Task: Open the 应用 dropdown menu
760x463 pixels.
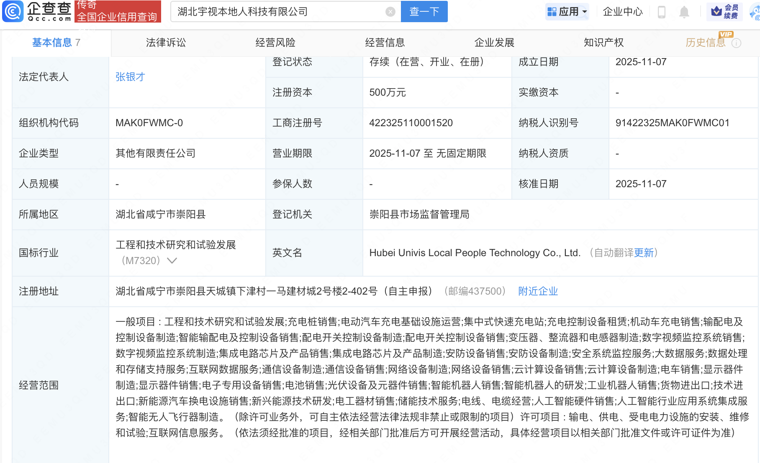Action: 585,12
